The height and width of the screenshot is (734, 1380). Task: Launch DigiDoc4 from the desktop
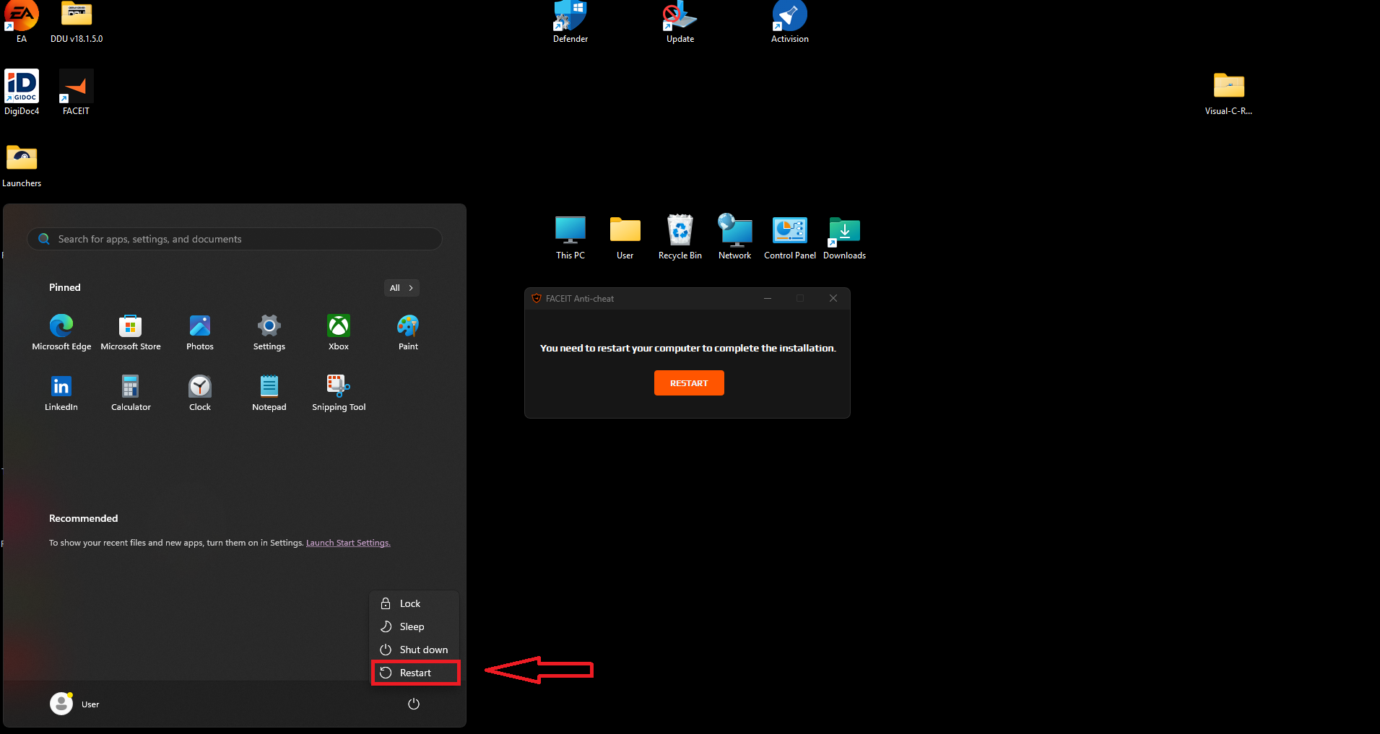(22, 92)
